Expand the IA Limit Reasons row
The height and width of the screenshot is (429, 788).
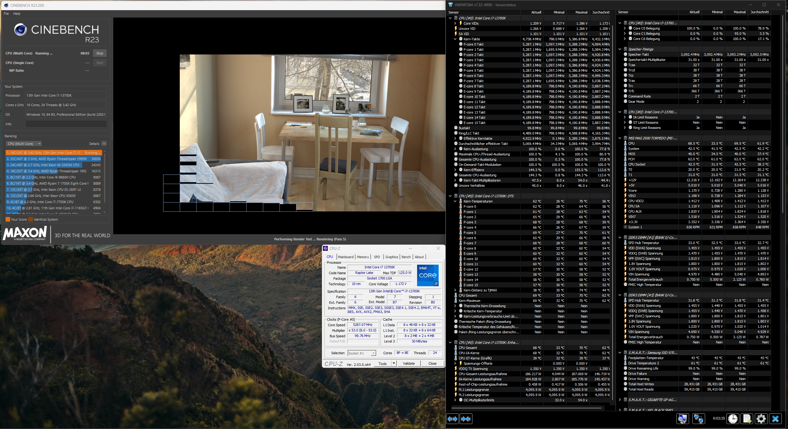click(625, 117)
